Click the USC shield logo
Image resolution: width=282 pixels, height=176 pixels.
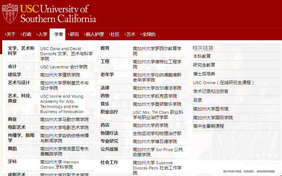click(10, 14)
